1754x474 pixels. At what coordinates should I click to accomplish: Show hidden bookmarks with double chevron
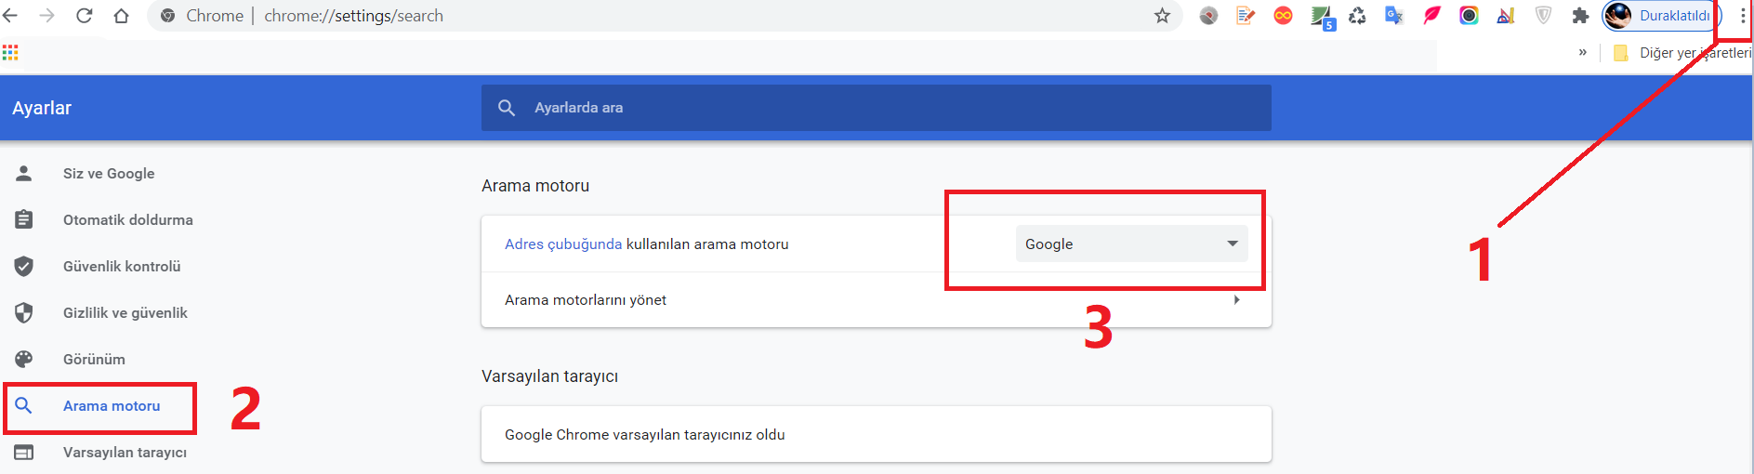point(1582,53)
